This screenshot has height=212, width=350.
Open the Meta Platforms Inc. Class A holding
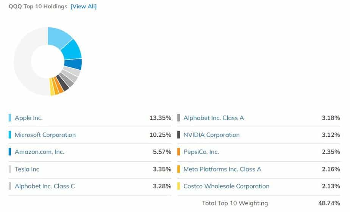[222, 169]
